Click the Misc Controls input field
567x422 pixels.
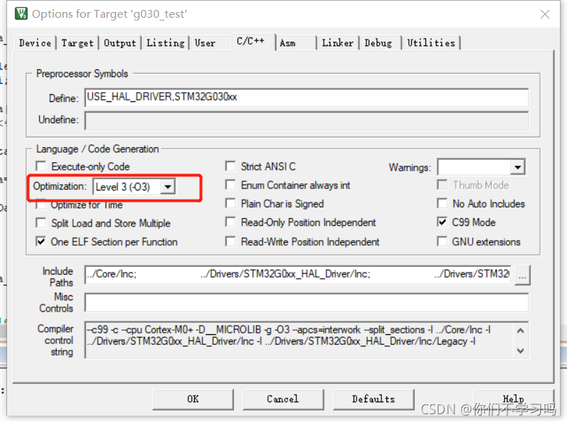[306, 302]
